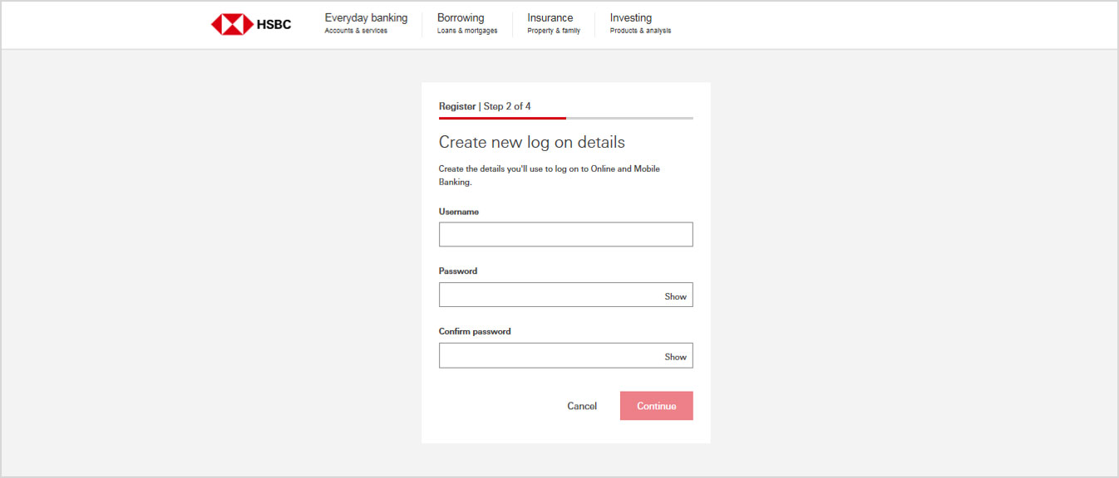The height and width of the screenshot is (478, 1119).
Task: Show the Password field characters
Action: click(675, 296)
